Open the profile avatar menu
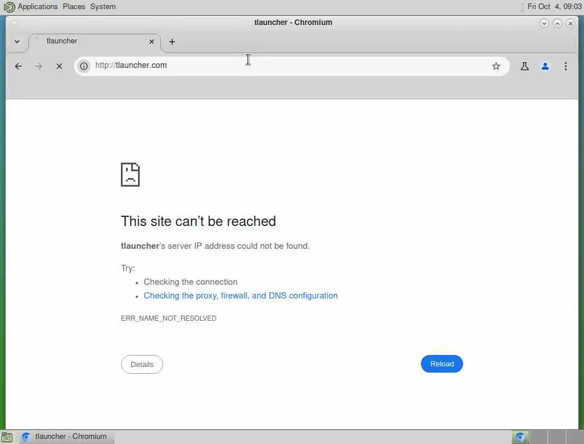The image size is (584, 444). 545,66
